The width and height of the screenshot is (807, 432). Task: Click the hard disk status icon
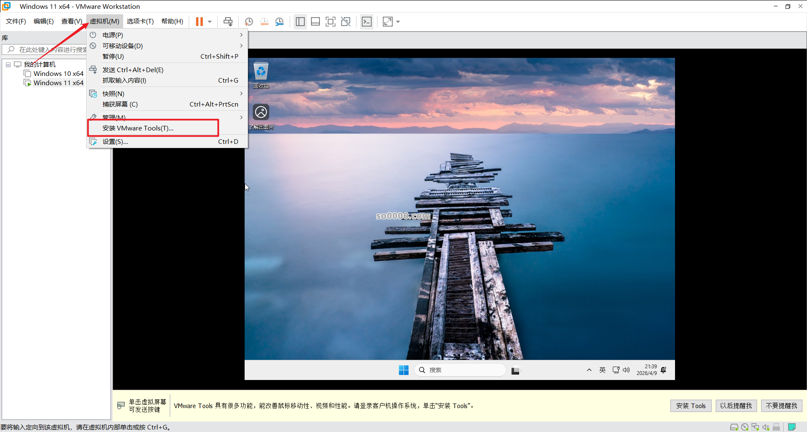(734, 427)
